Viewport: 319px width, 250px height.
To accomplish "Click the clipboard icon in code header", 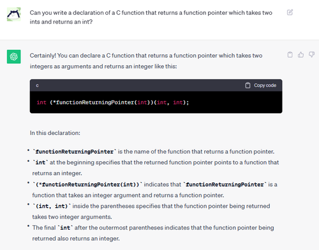I will [x=248, y=86].
